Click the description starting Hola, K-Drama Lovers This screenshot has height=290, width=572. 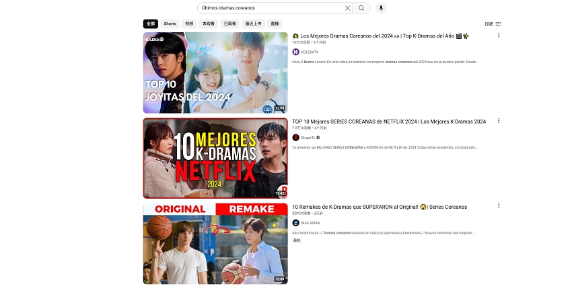[x=385, y=62]
